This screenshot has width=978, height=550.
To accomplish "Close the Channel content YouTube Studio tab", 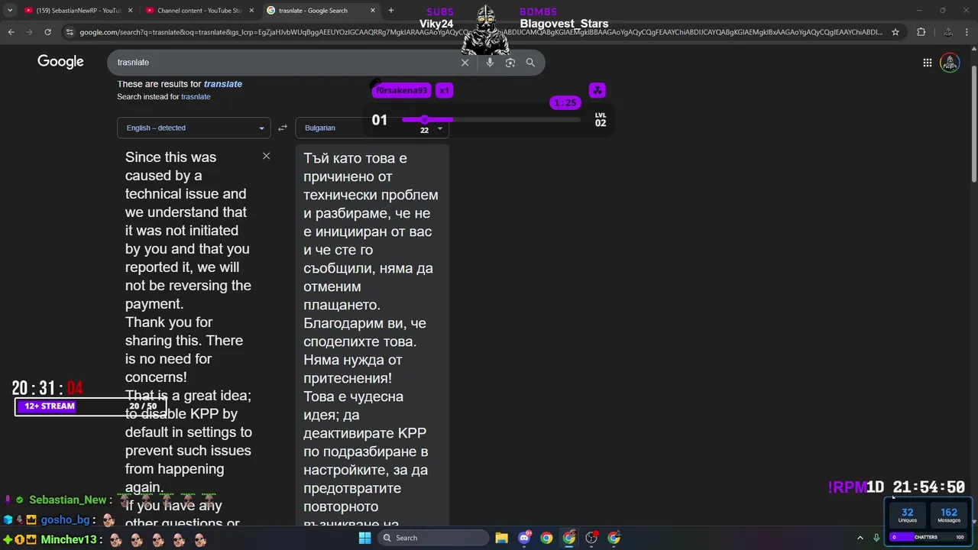I will coord(251,11).
